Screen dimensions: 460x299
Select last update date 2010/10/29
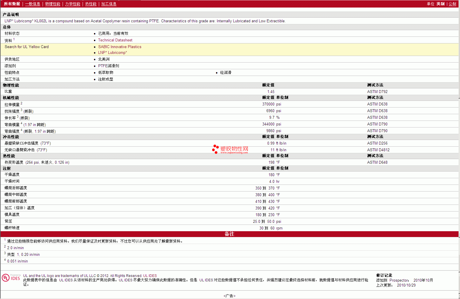click(x=406, y=285)
